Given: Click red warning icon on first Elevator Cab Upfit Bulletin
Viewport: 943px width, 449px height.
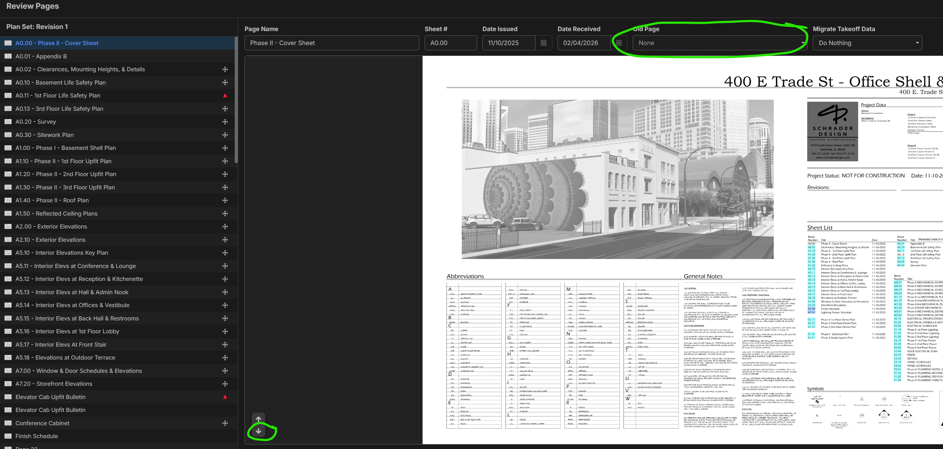Looking at the screenshot, I should (225, 397).
